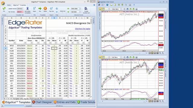The height and width of the screenshot is (108, 193).
Task: Zoom out on top chart
Action: (x=163, y=53)
